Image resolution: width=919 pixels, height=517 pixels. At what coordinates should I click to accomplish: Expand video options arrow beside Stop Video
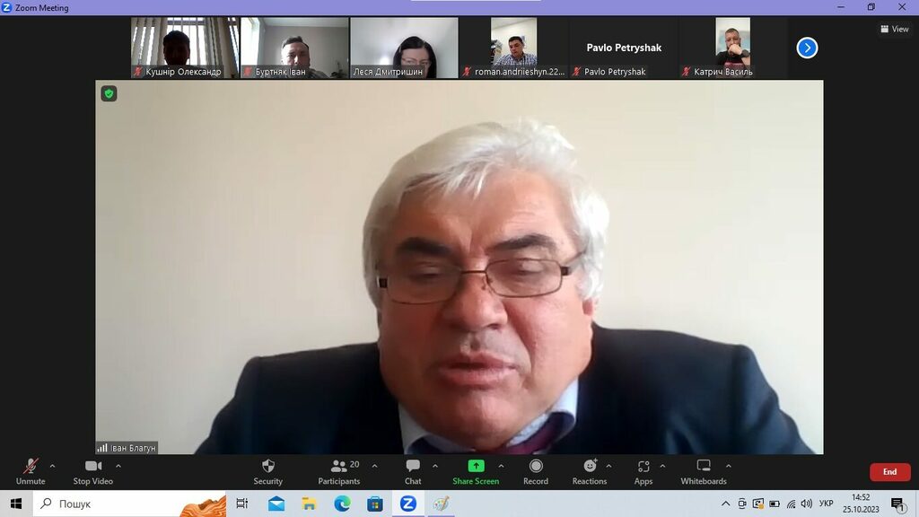(118, 466)
